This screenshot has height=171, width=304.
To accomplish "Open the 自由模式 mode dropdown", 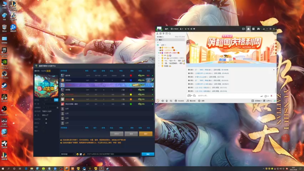I will 160,37.
